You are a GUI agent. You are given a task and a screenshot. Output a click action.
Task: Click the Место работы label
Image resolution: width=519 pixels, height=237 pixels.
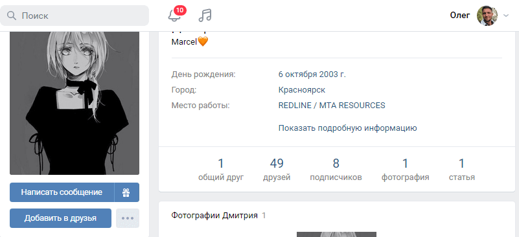point(201,106)
